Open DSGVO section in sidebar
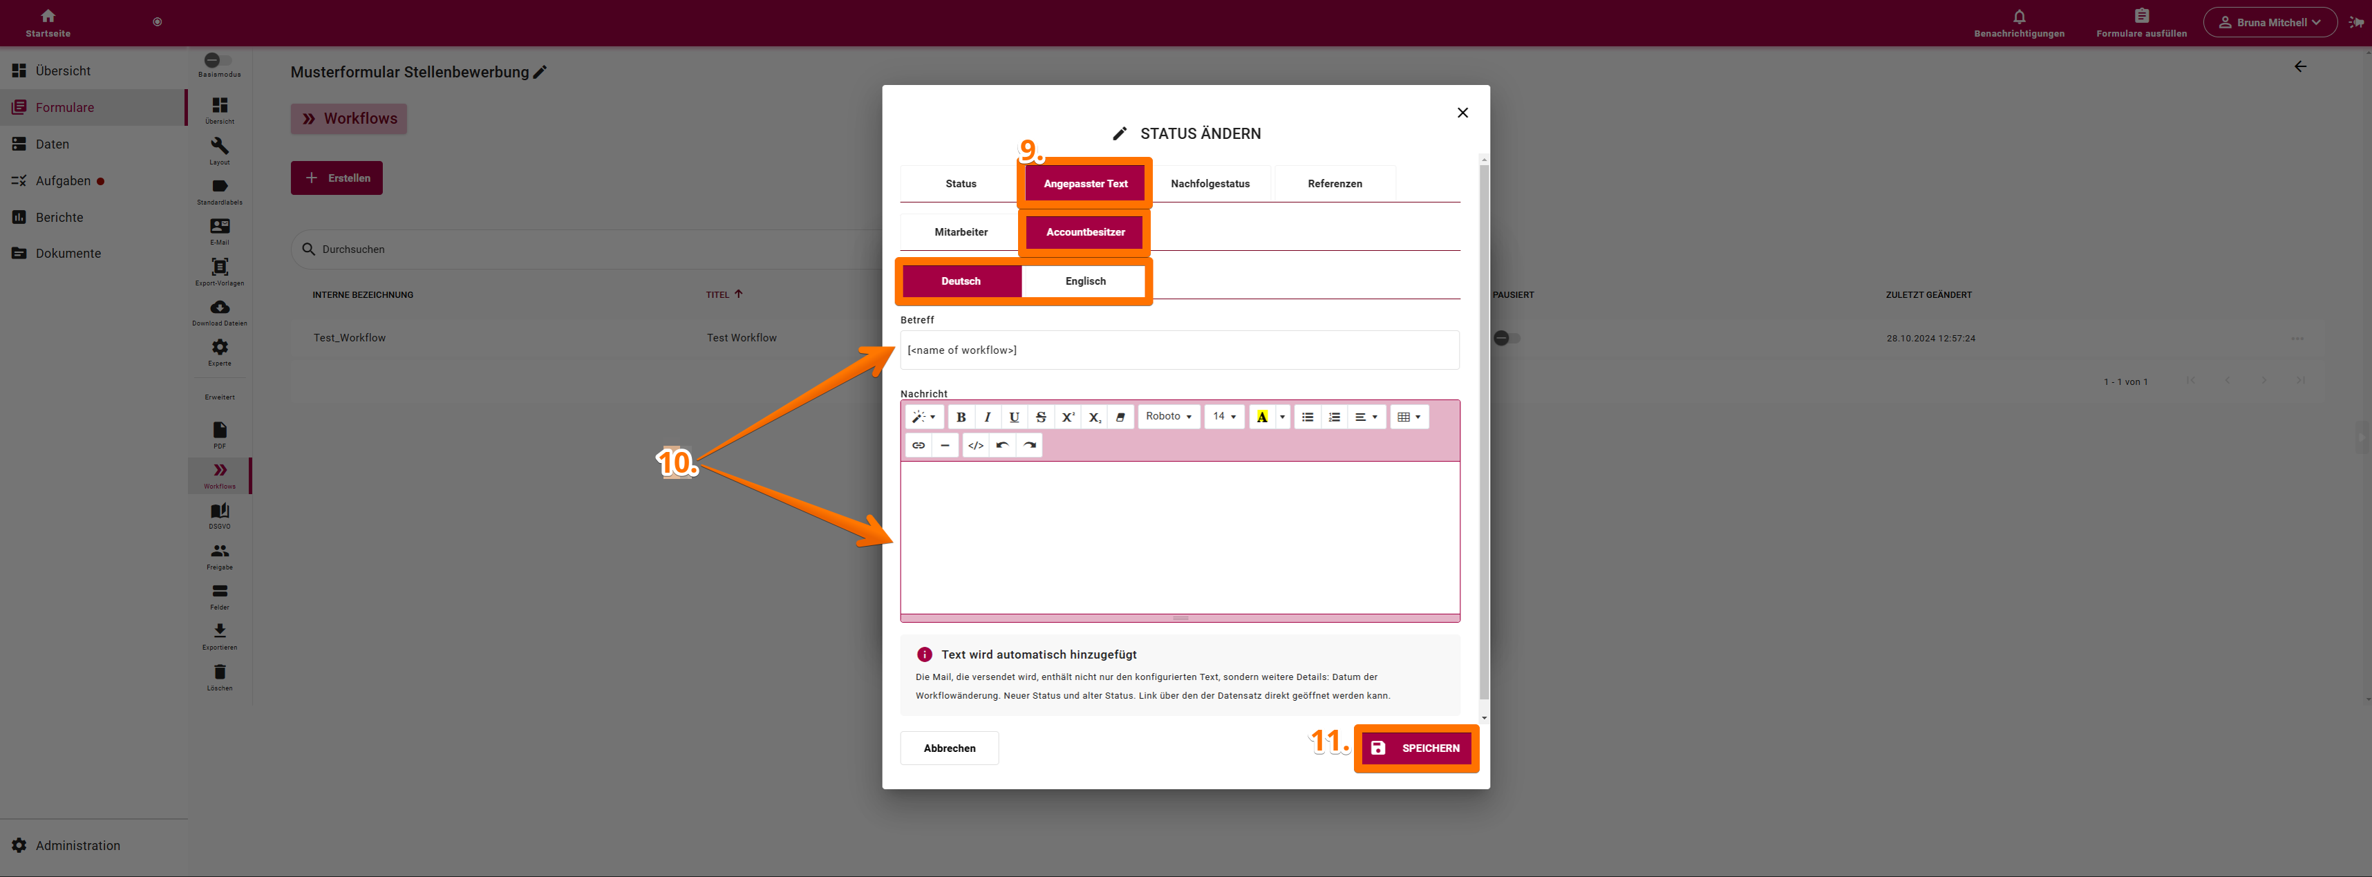Screen dimensions: 2372x877 click(x=219, y=516)
